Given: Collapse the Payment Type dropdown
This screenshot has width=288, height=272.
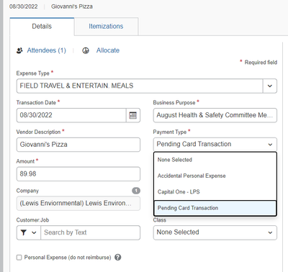Looking at the screenshot, I should point(270,145).
